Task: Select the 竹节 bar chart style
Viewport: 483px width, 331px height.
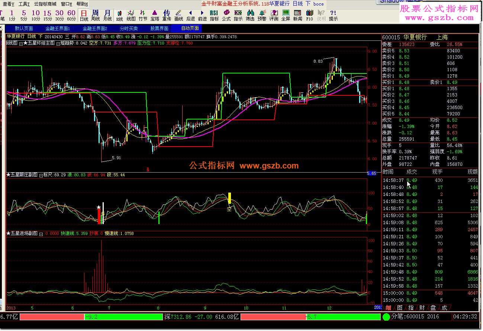Action: [x=143, y=15]
